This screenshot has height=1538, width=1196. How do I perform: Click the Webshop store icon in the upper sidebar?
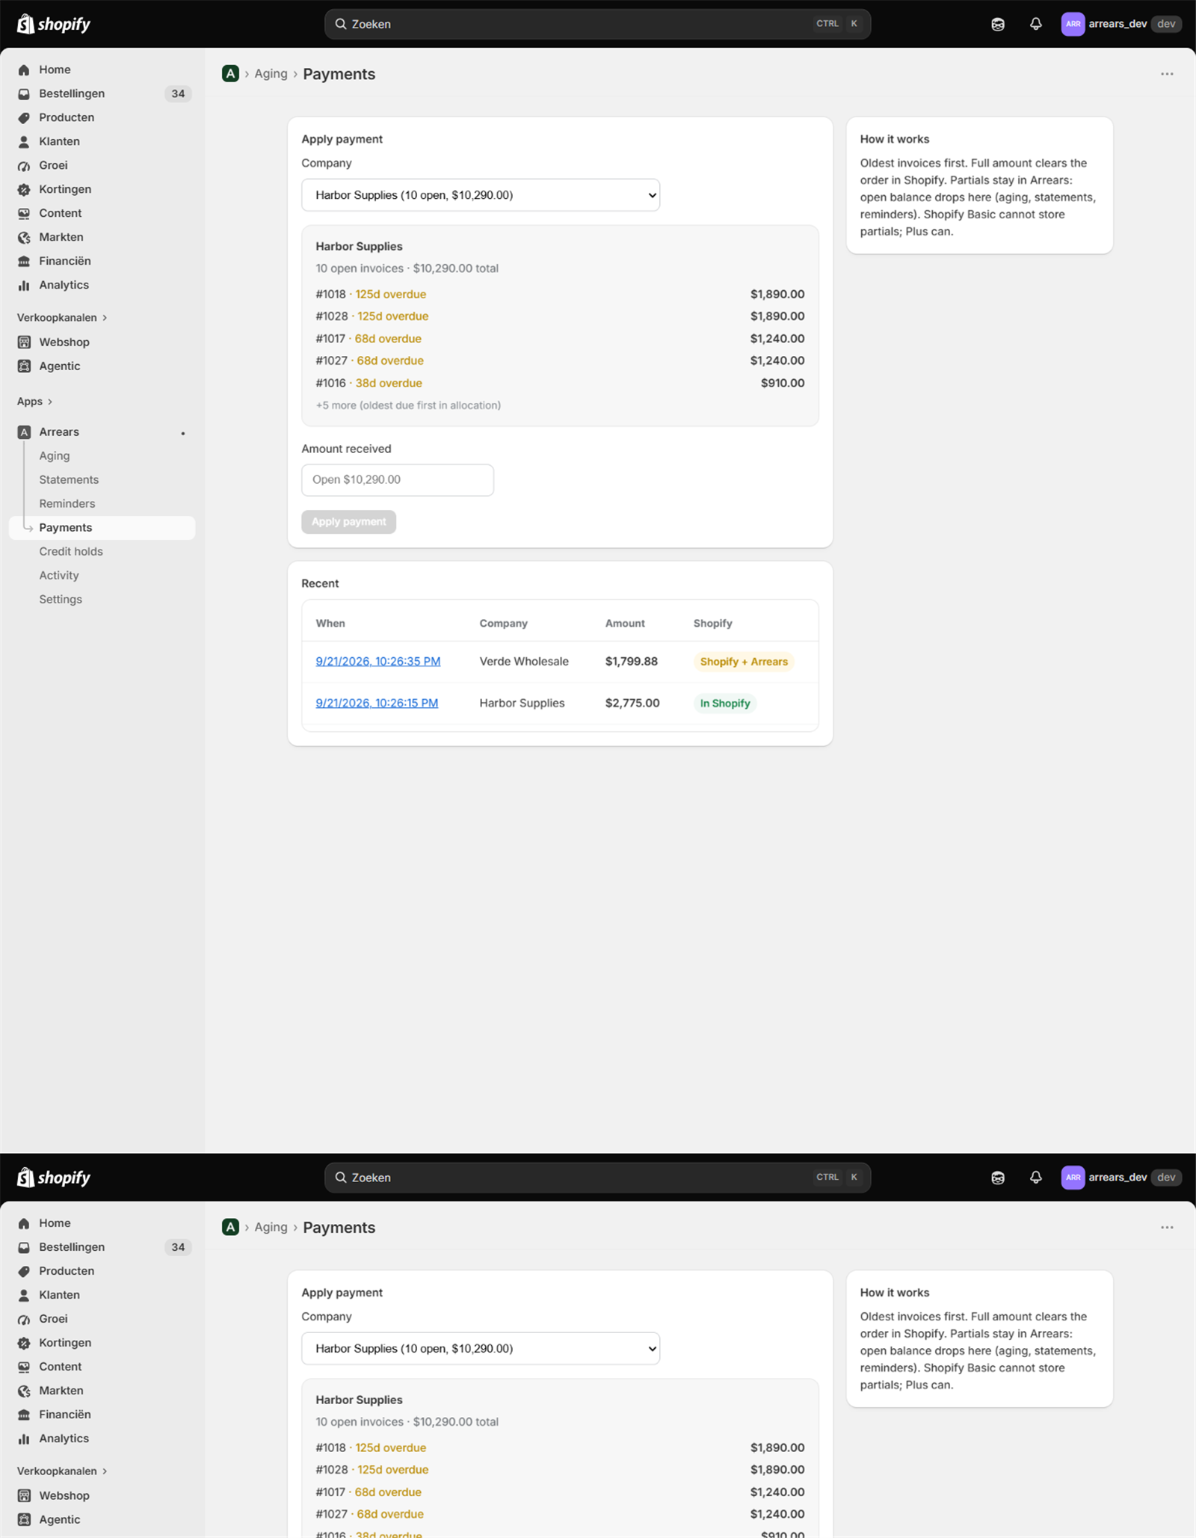coord(24,342)
